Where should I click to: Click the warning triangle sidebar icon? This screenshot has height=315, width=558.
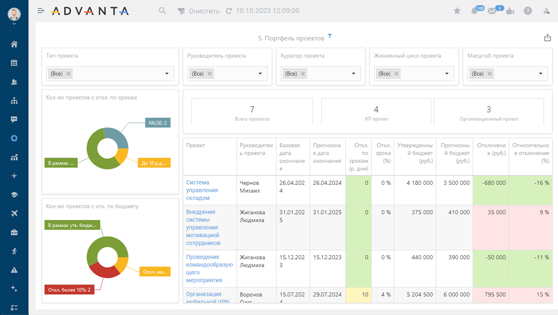coord(14,270)
